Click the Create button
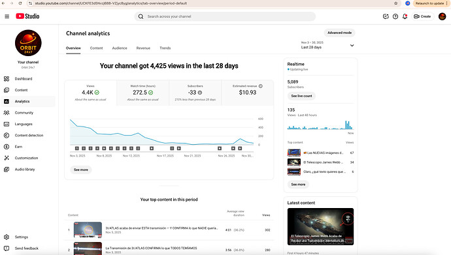 click(422, 16)
